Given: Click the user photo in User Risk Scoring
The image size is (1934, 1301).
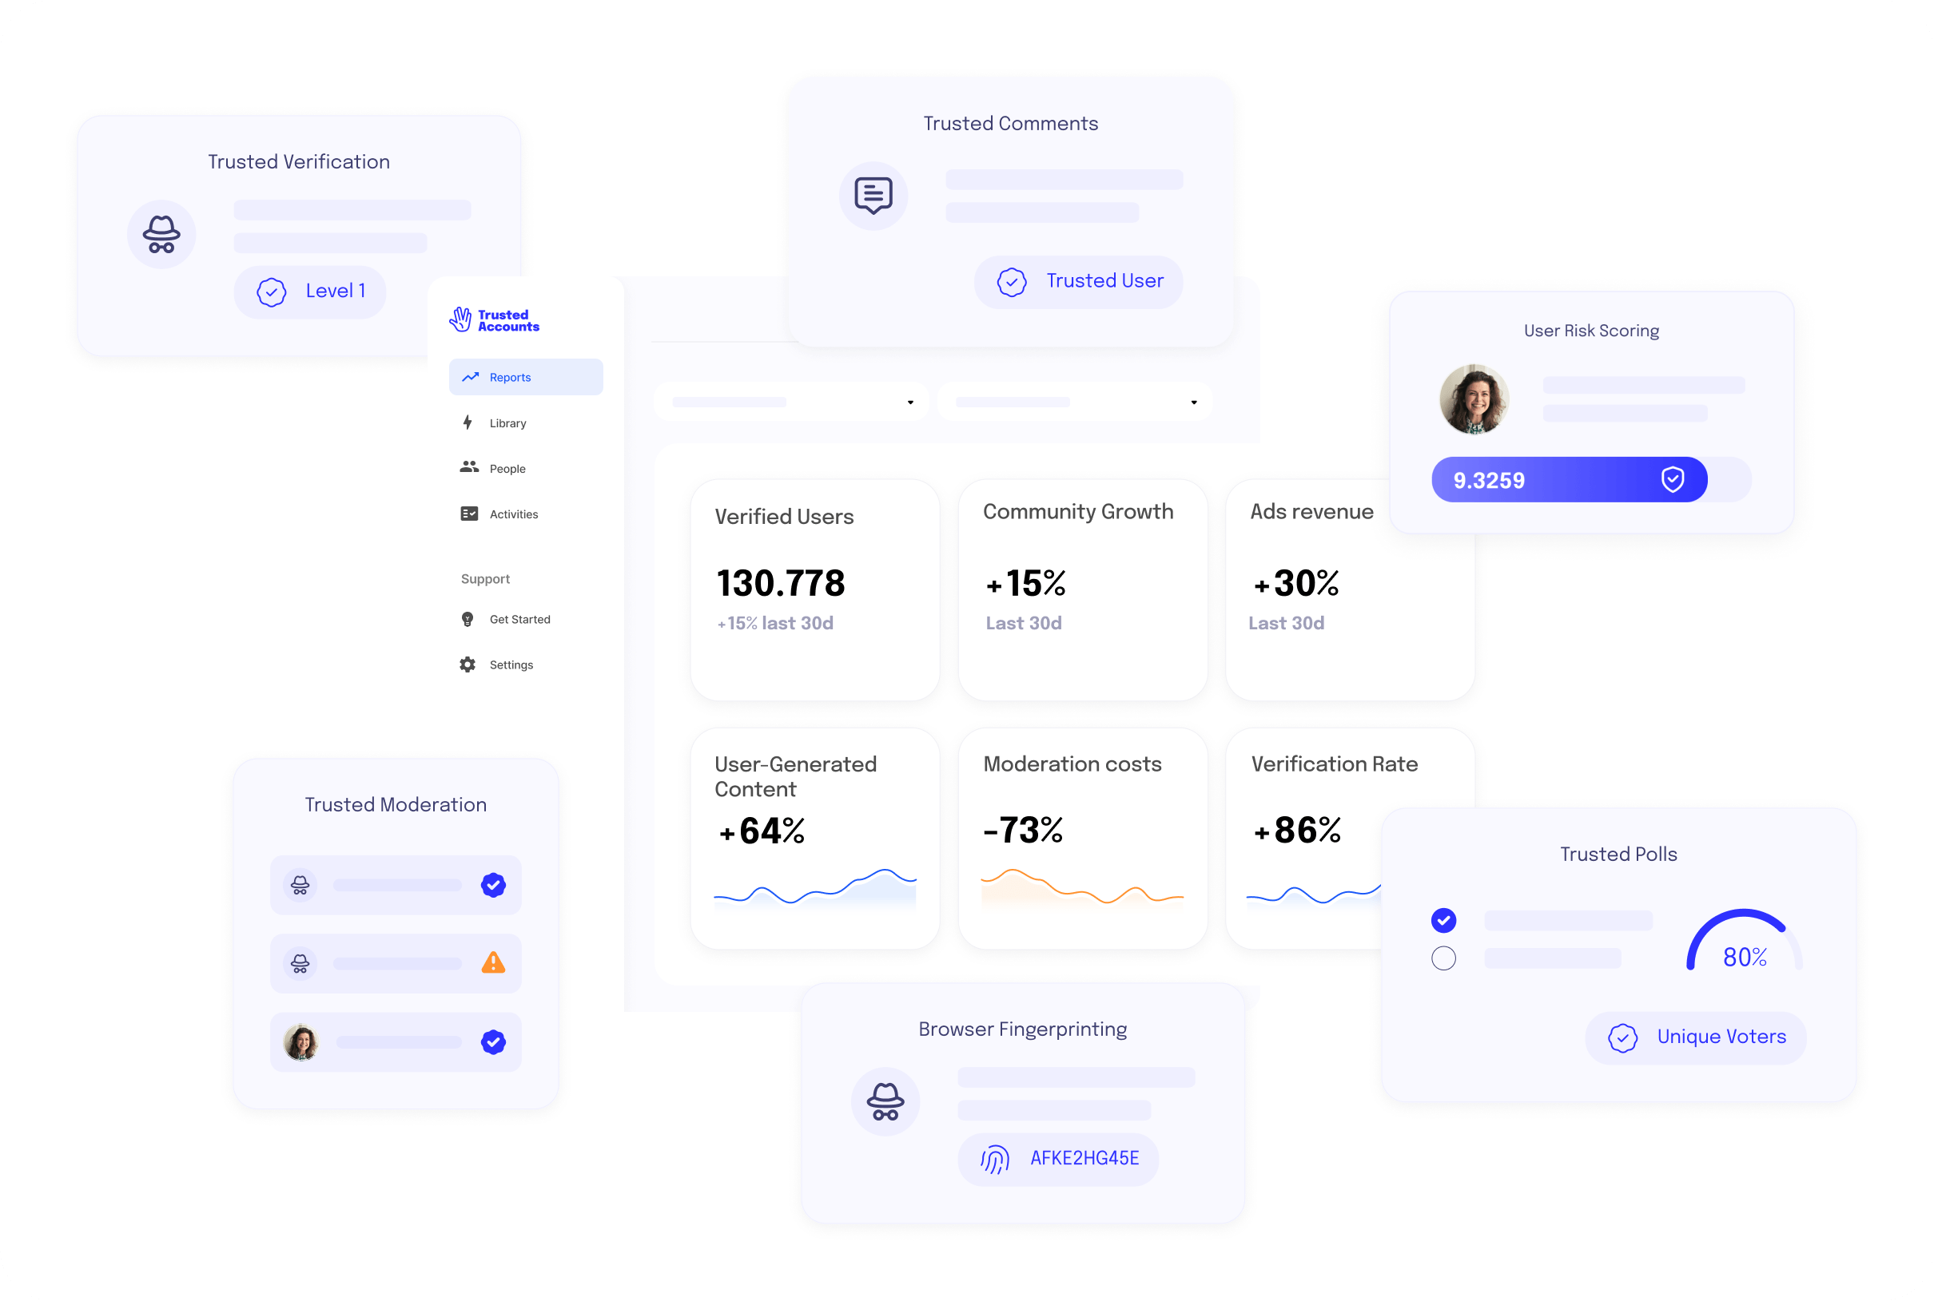Looking at the screenshot, I should click(1474, 400).
